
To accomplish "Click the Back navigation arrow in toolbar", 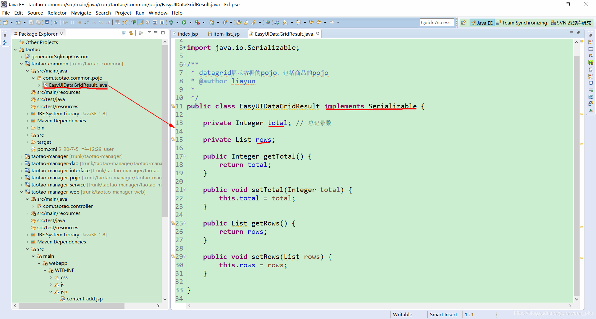I will pyautogui.click(x=319, y=22).
